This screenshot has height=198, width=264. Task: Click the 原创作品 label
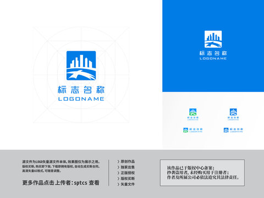click(128, 162)
